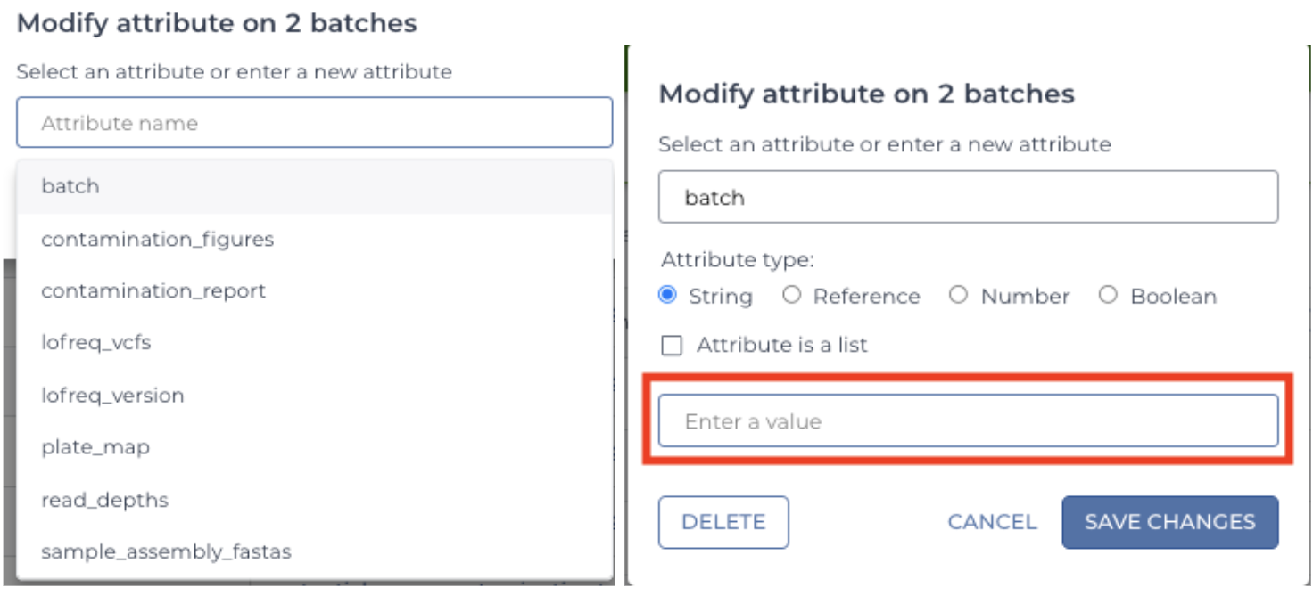The height and width of the screenshot is (604, 1313).
Task: Select batch from the attribute dropdown list
Action: (314, 186)
